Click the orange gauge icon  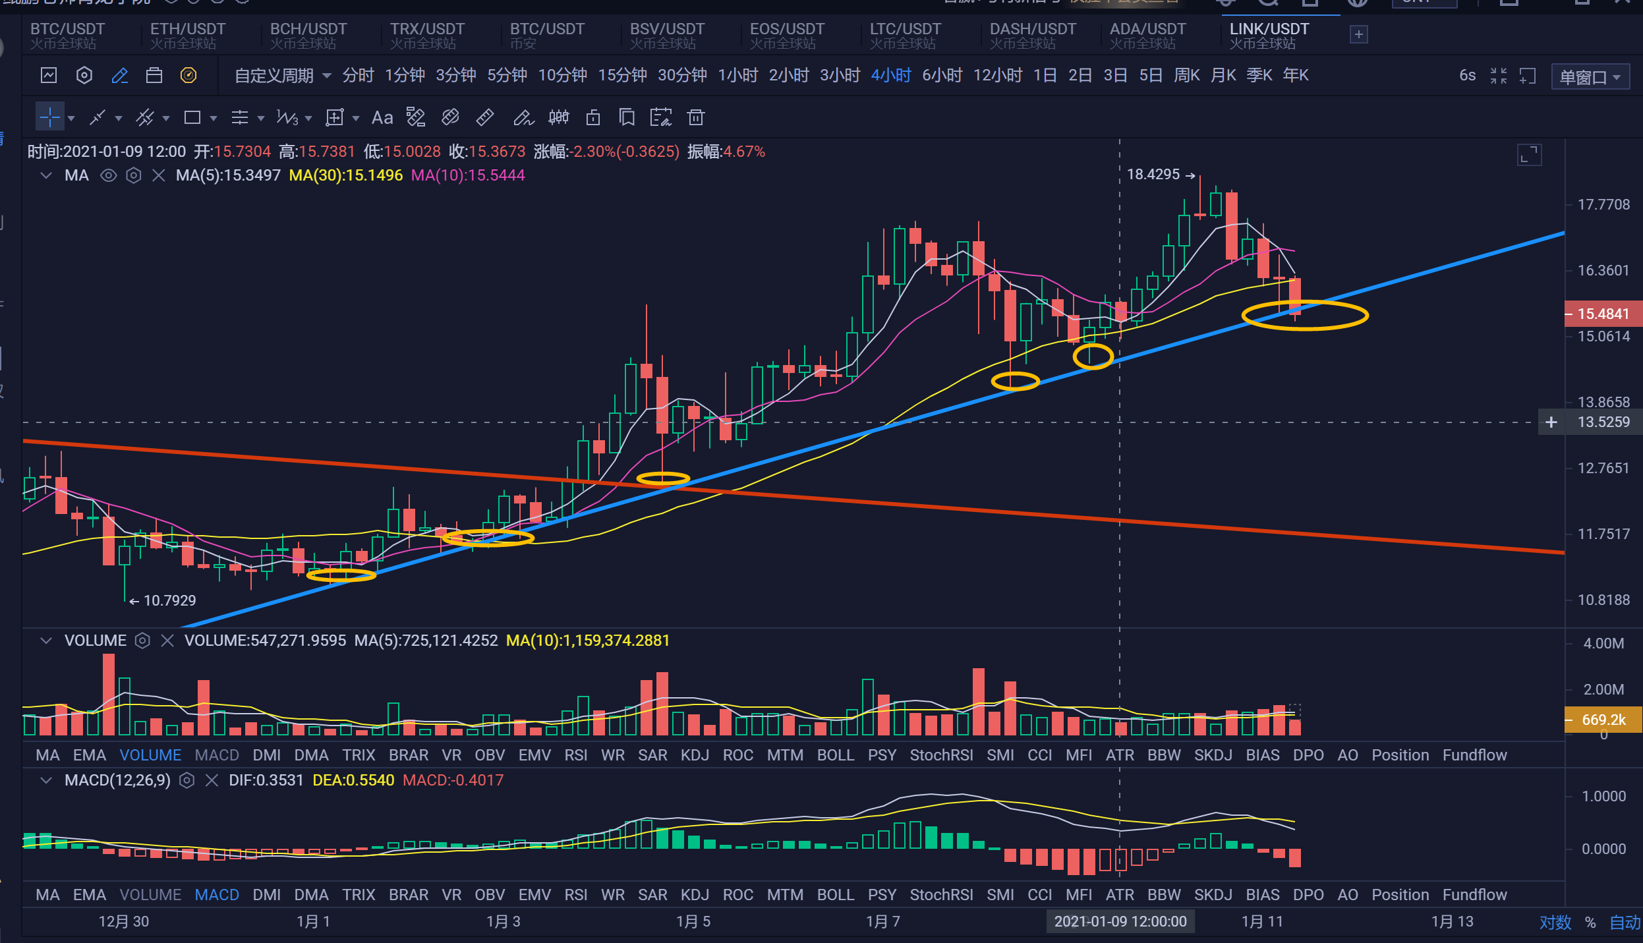[188, 75]
